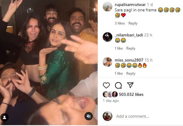Reply to the "Sare pagl in one frame" comment
This screenshot has height=126, width=183.
133,23
